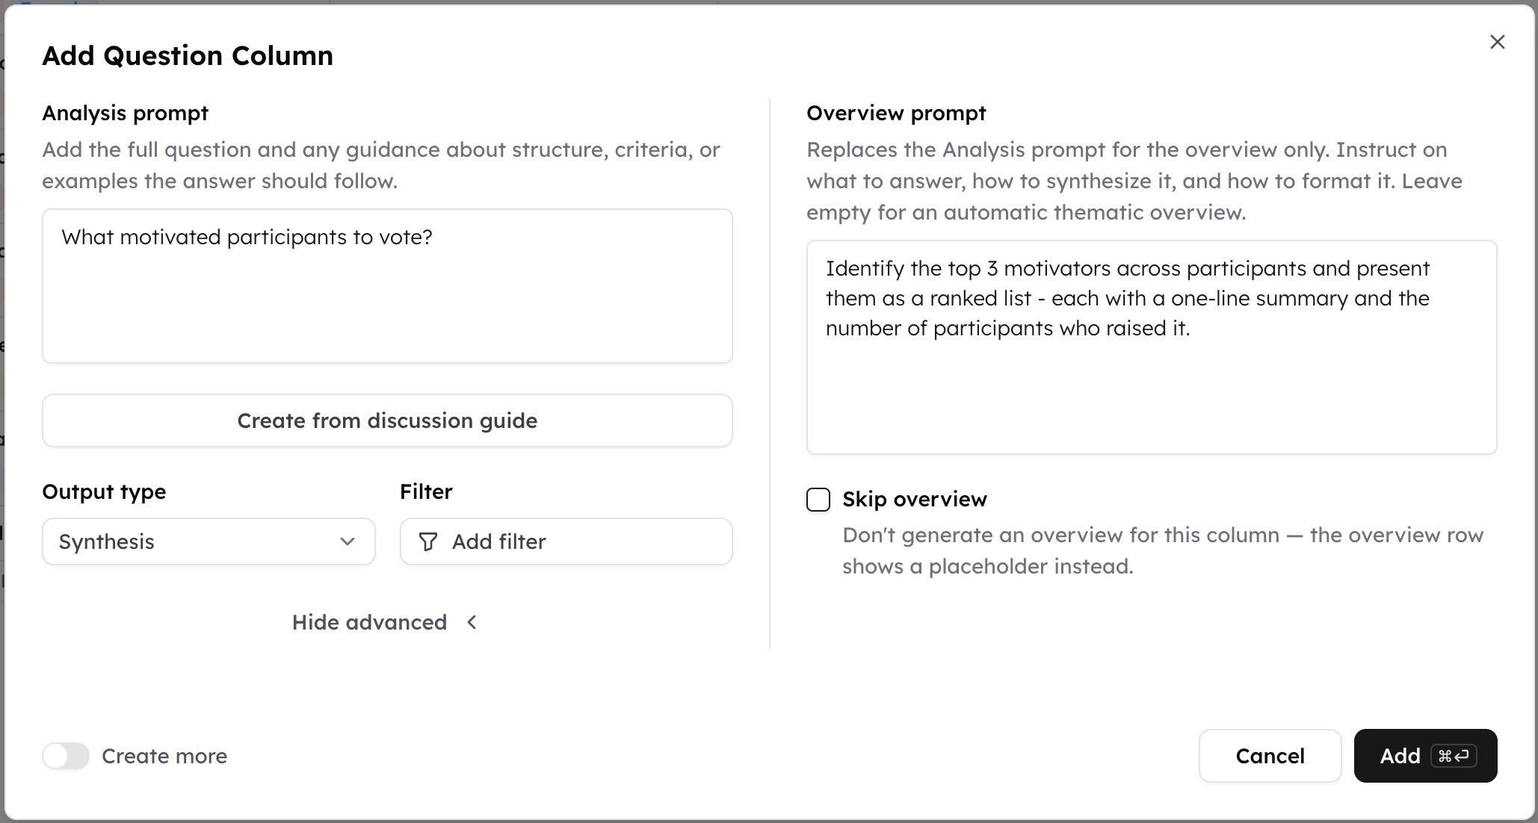
Task: Cancel adding the question column
Action: coord(1270,756)
